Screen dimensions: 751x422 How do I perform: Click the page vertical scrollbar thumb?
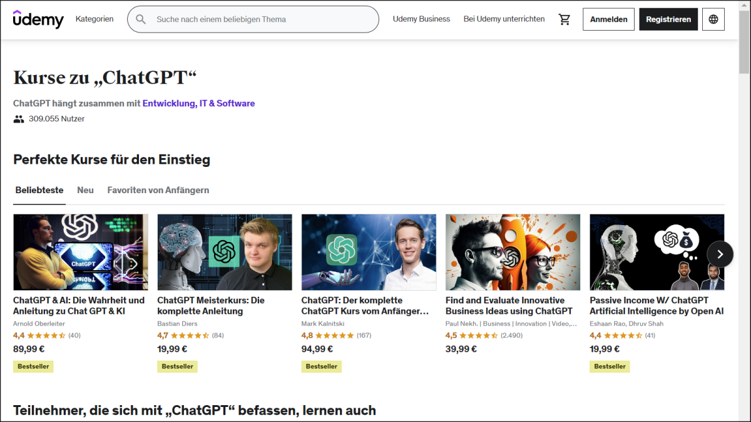[x=744, y=42]
